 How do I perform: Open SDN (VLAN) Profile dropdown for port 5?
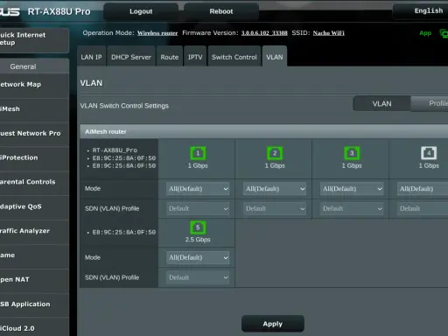point(198,277)
